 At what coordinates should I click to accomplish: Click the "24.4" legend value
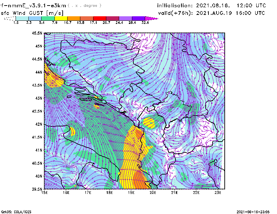(x=119, y=23)
